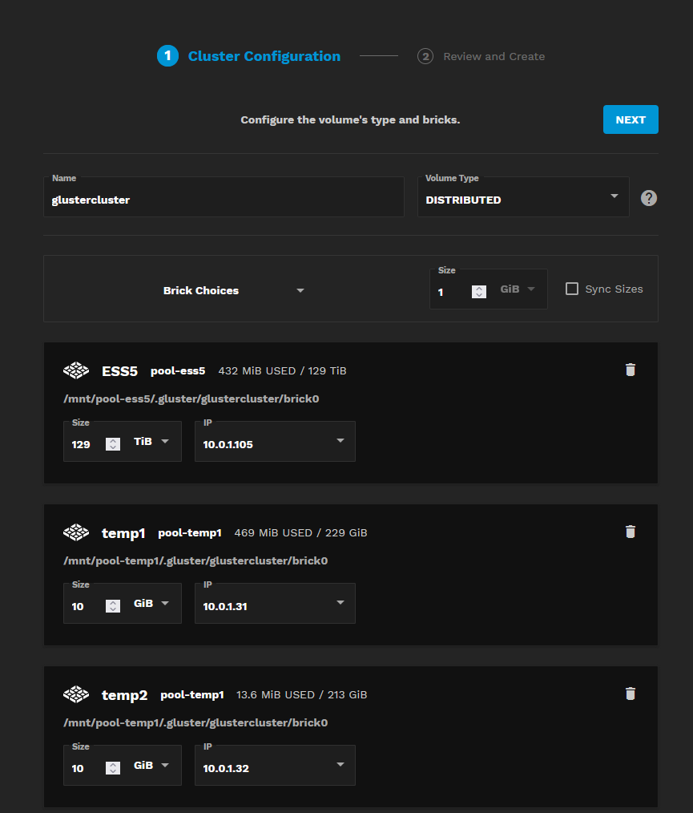Click "13.6 MiB USED / 213 GiB" text
Image resolution: width=693 pixels, height=813 pixels.
(301, 694)
